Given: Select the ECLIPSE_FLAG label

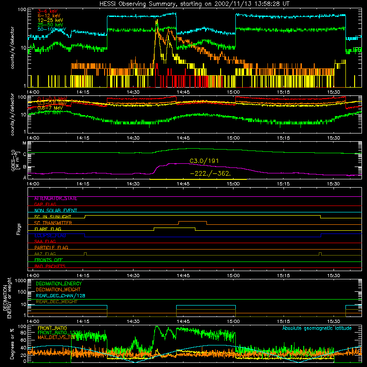Looking at the screenshot, I should click(x=50, y=235).
